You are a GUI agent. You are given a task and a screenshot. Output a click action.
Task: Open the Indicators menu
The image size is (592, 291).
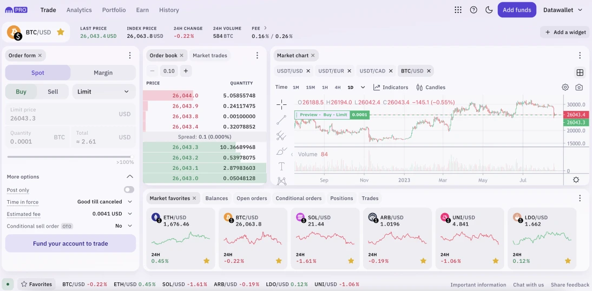tap(391, 87)
